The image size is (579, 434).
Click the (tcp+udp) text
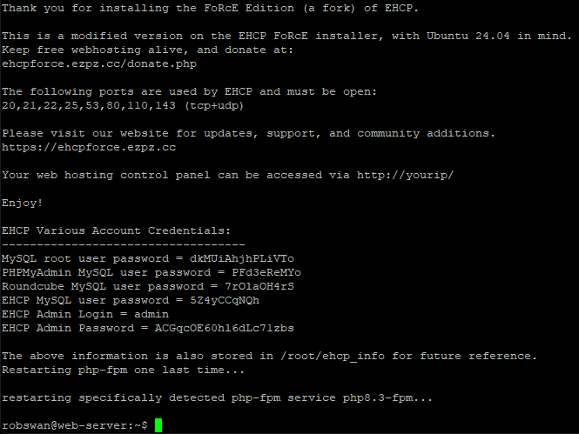pyautogui.click(x=213, y=105)
